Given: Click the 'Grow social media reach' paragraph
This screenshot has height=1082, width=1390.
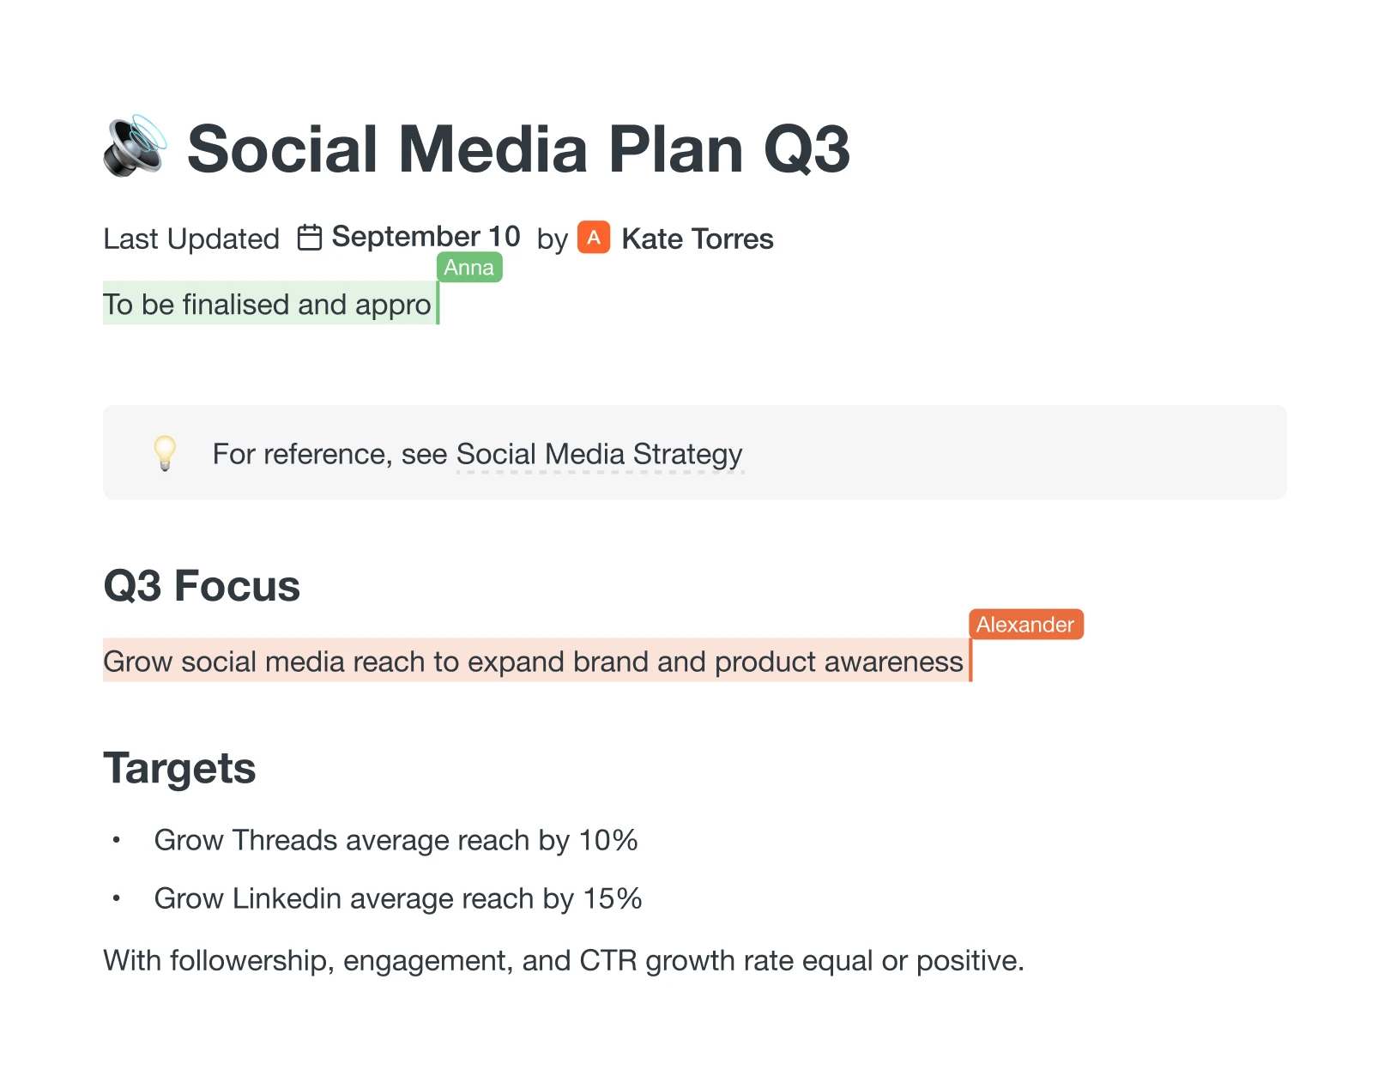Looking at the screenshot, I should (533, 662).
